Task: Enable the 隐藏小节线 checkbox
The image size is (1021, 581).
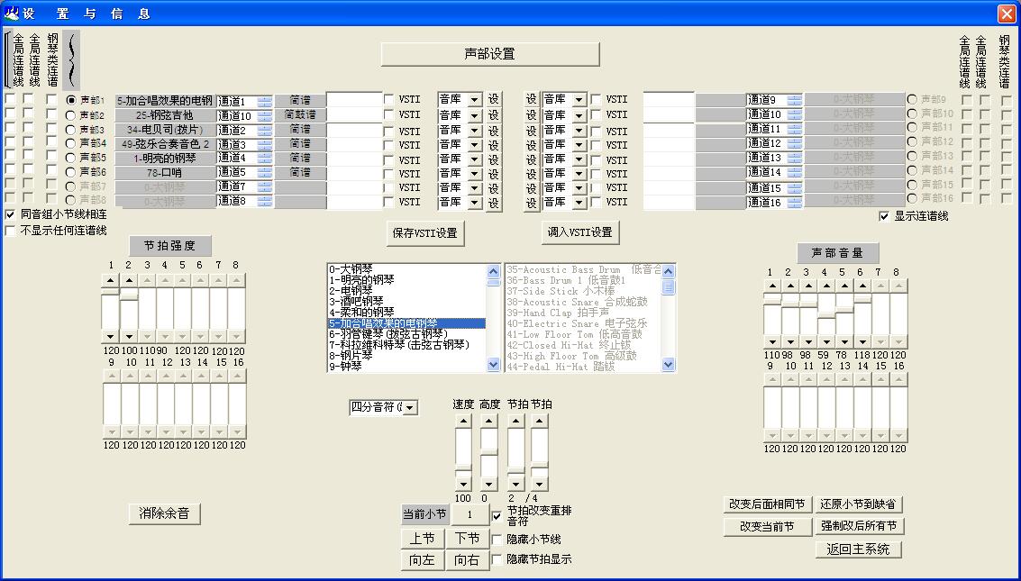Action: (497, 540)
